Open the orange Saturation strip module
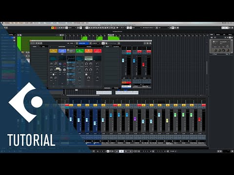Screen dimensions: 234x175 pos(89,51)
